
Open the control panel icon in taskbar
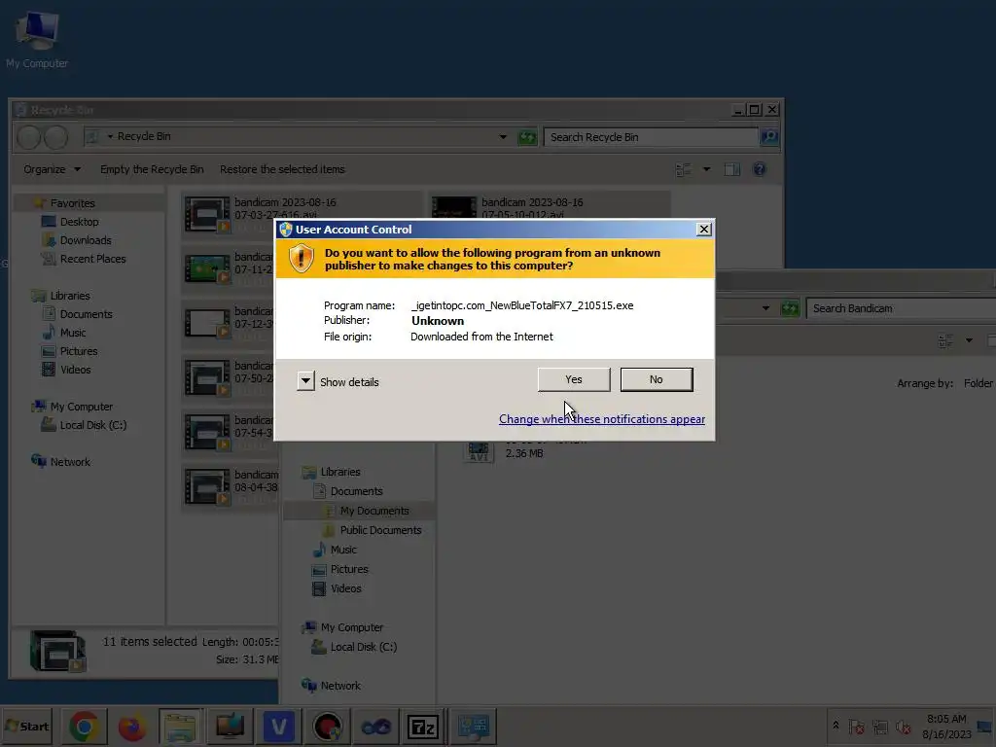click(x=474, y=726)
